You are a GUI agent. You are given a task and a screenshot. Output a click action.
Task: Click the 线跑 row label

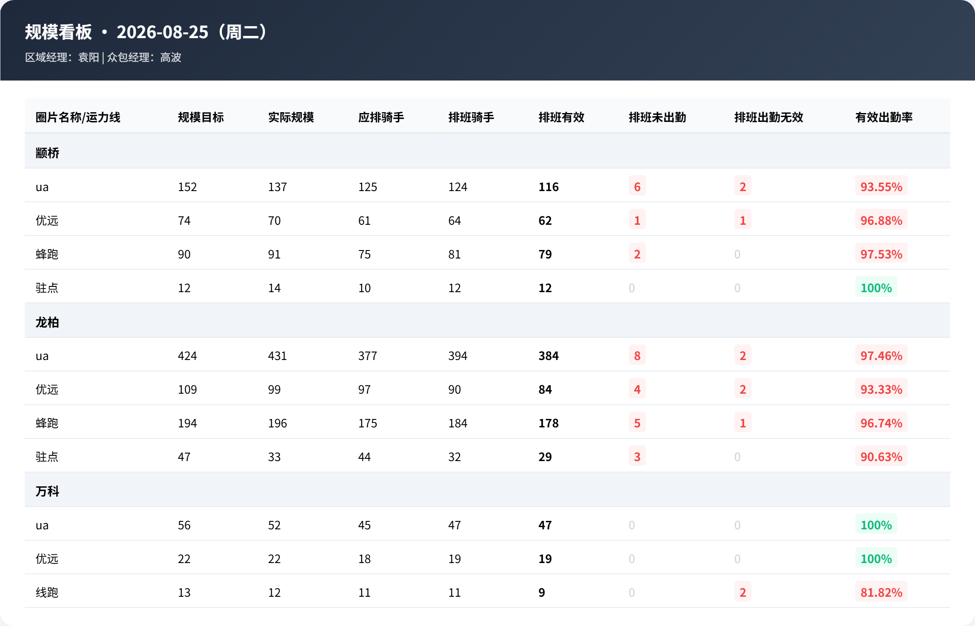(x=47, y=592)
